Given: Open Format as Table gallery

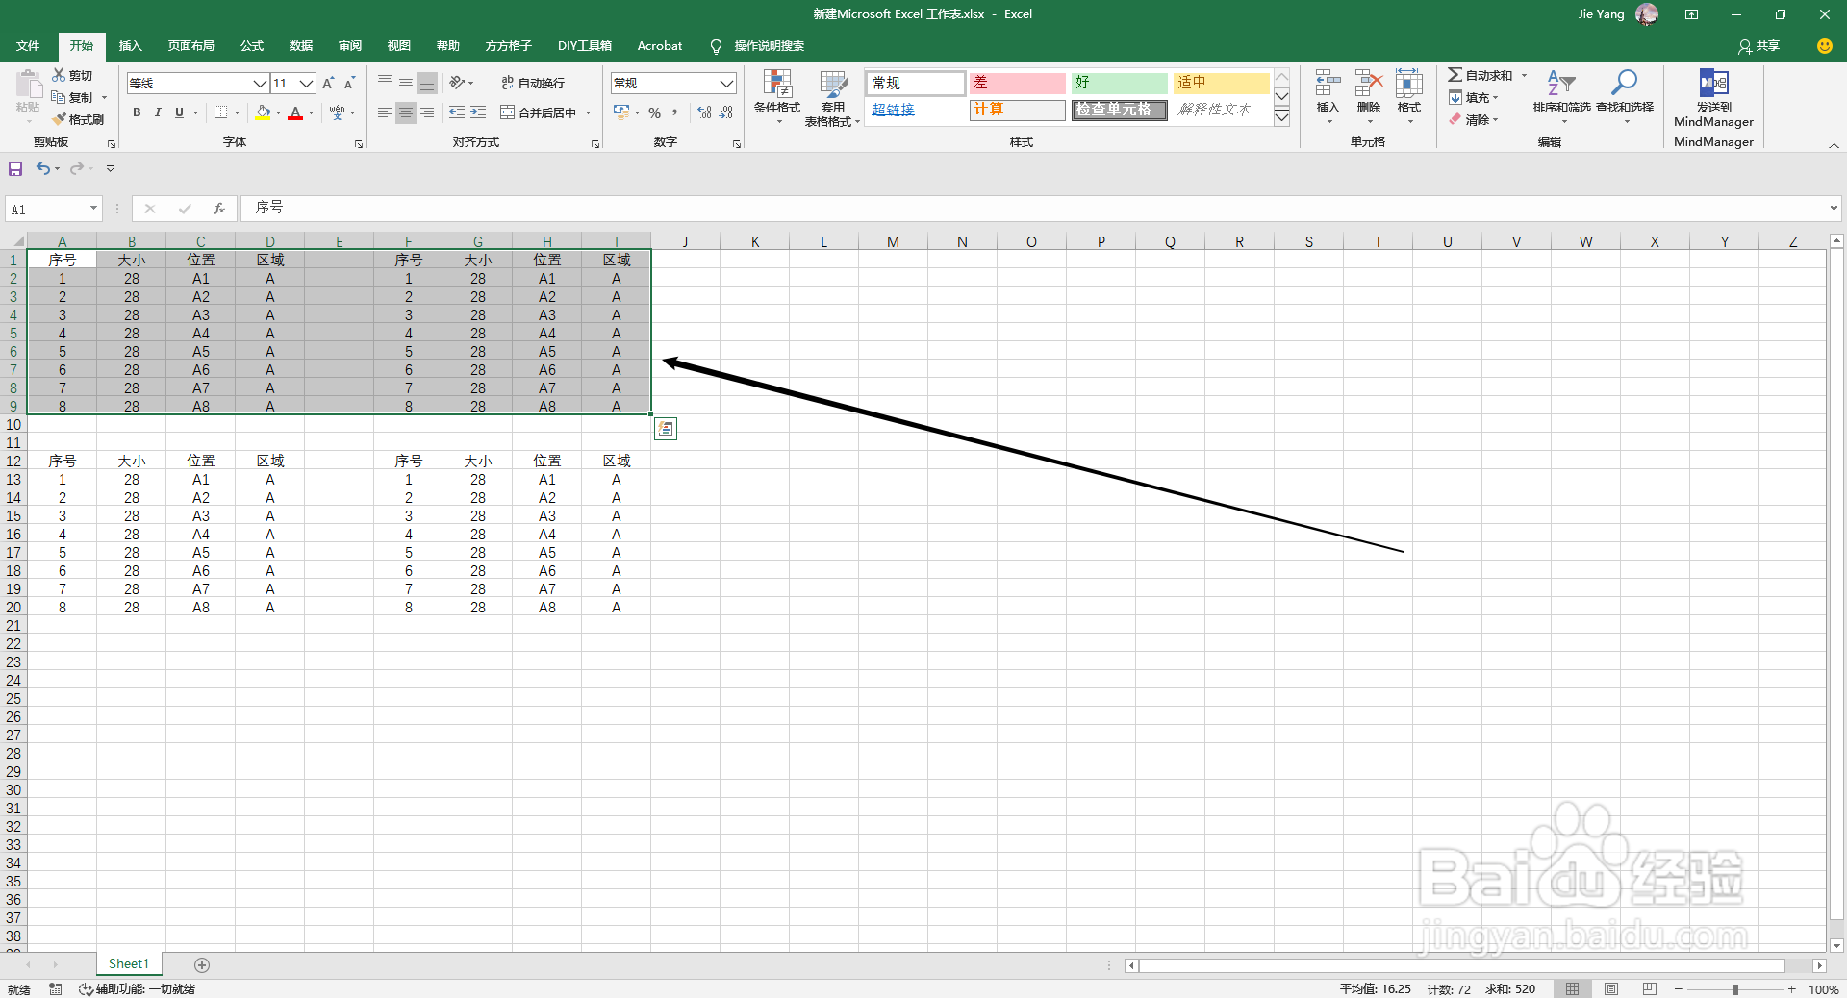Looking at the screenshot, I should click(x=833, y=98).
